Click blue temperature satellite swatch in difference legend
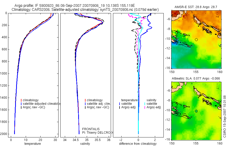The width and height of the screenshot is (227, 146). [x=120, y=104]
